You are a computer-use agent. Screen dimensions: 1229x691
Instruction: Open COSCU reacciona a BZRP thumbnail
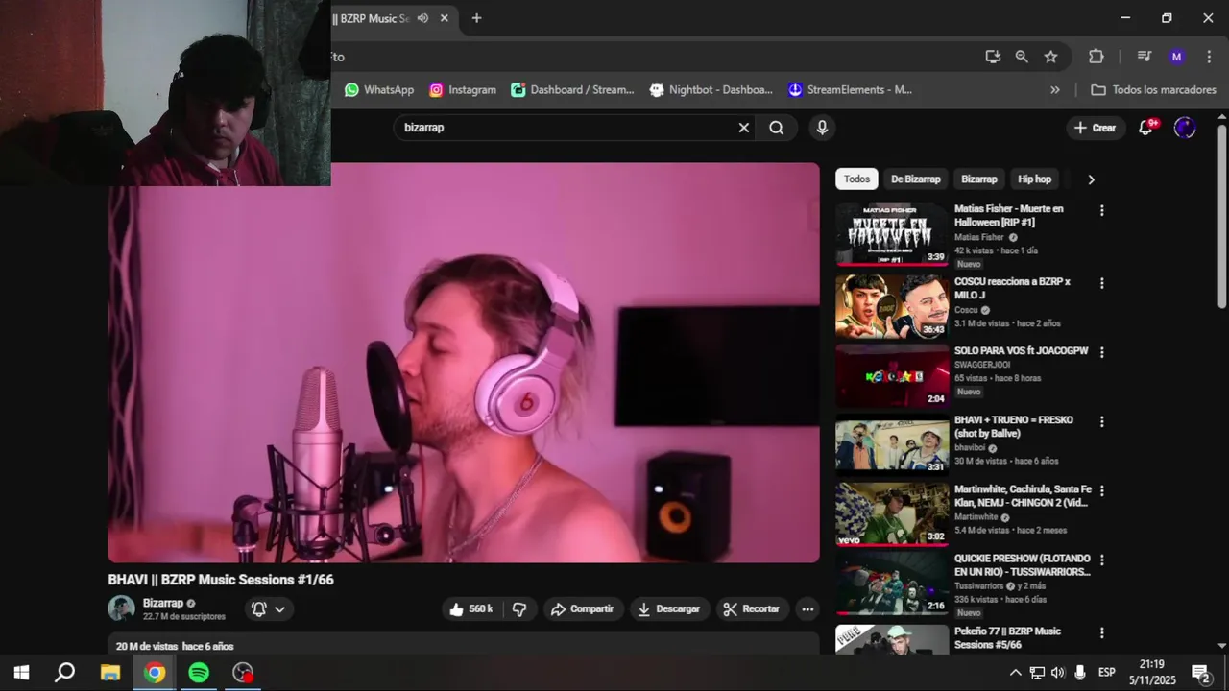tap(892, 306)
